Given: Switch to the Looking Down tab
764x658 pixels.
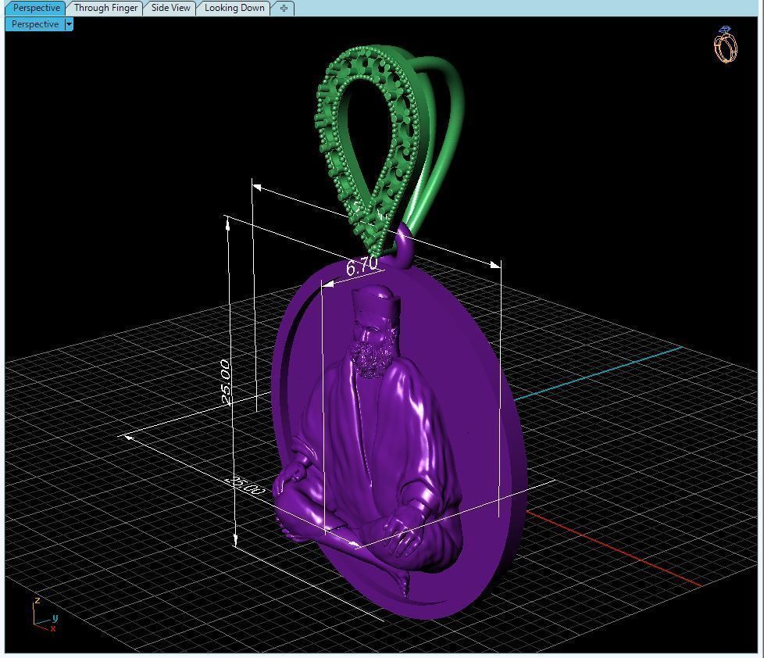Looking at the screenshot, I should 234,8.
